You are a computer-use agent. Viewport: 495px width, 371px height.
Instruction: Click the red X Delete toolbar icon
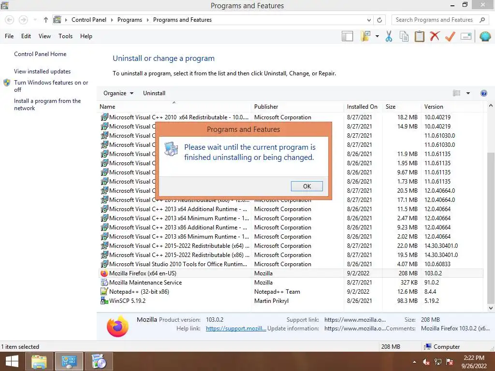pos(435,36)
